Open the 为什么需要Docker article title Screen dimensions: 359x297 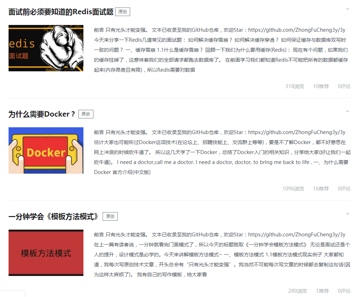pyautogui.click(x=42, y=114)
